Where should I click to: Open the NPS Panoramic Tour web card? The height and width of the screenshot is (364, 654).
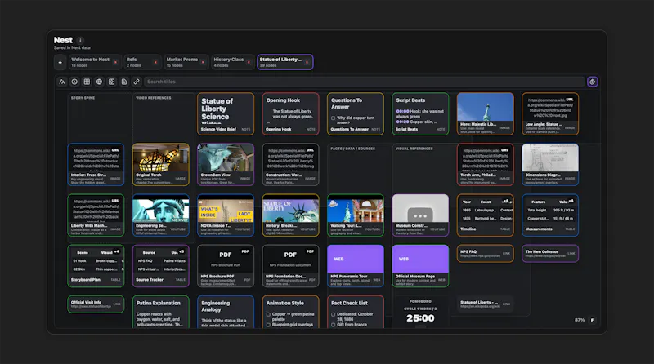(x=356, y=266)
